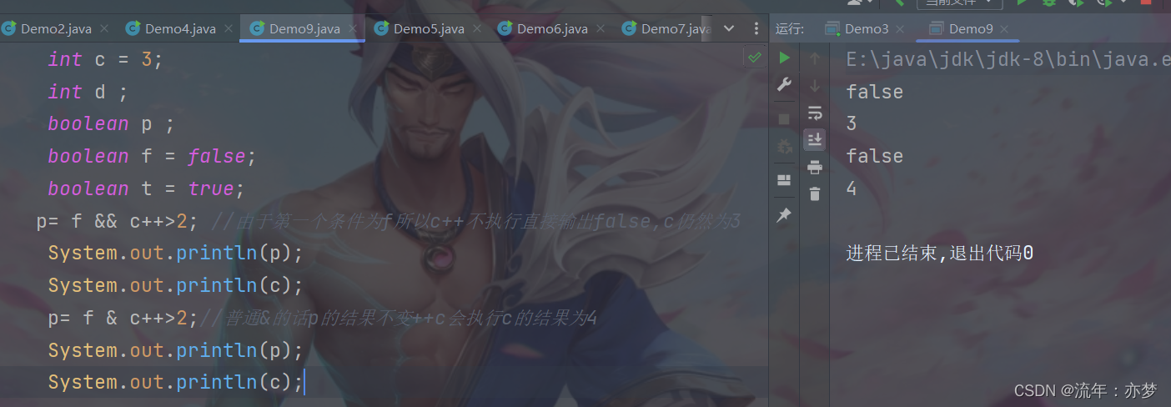Pin the run tab with pushpin icon
The height and width of the screenshot is (407, 1171).
tap(784, 215)
